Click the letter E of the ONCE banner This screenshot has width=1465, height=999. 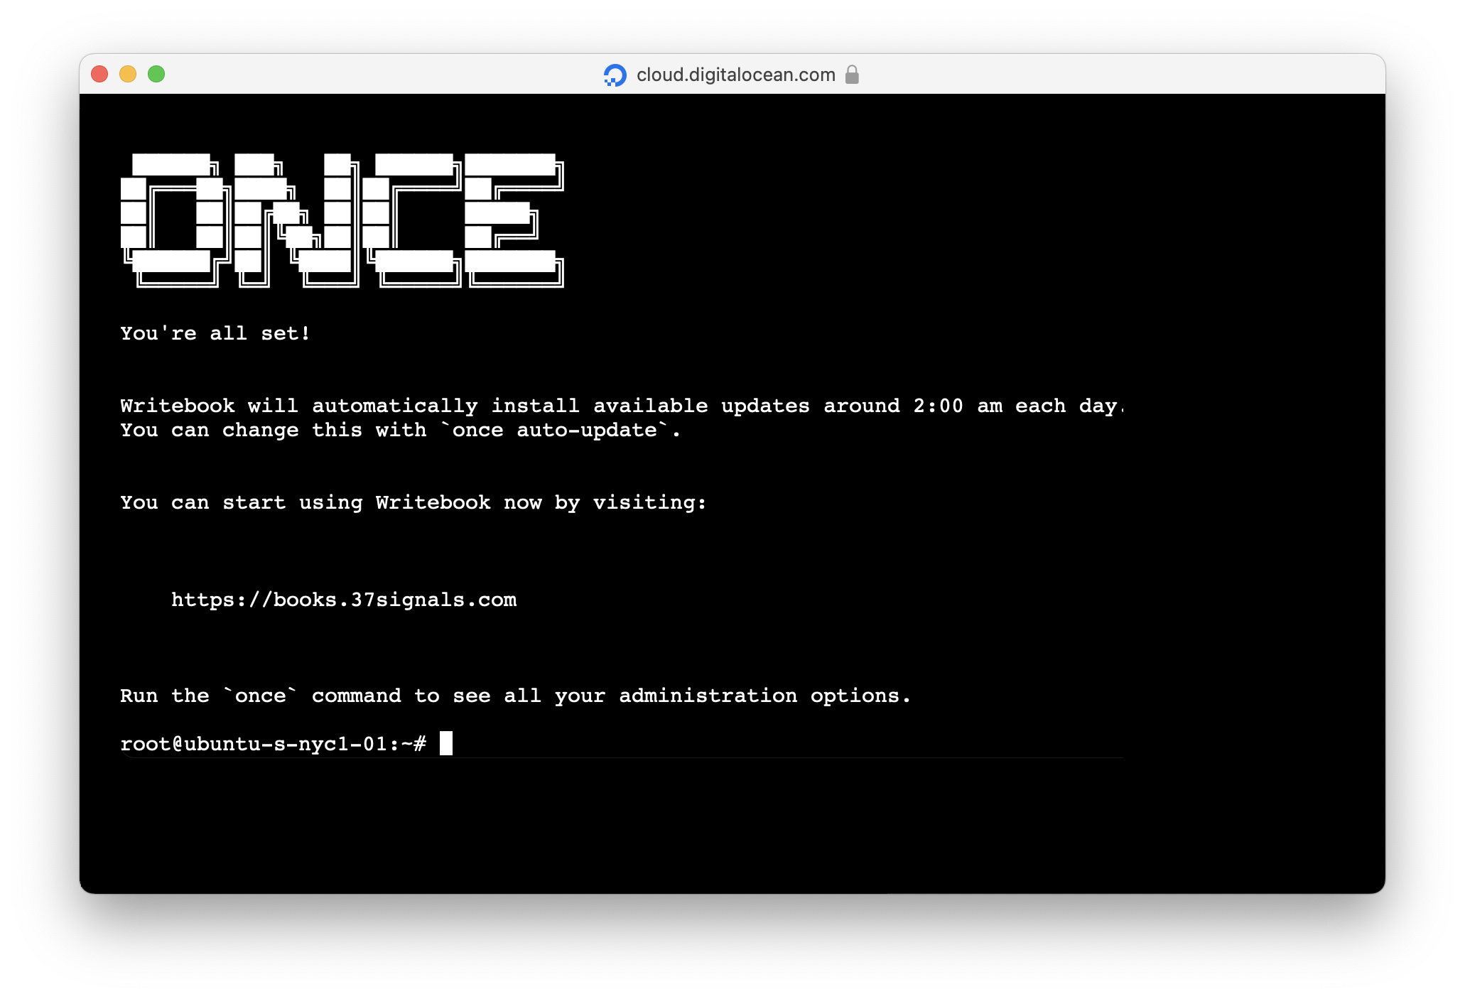coord(514,220)
